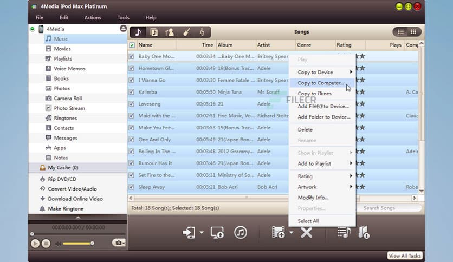This screenshot has width=453, height=262.
Task: Click the Copy to Computer toolbar icon
Action: (x=217, y=233)
